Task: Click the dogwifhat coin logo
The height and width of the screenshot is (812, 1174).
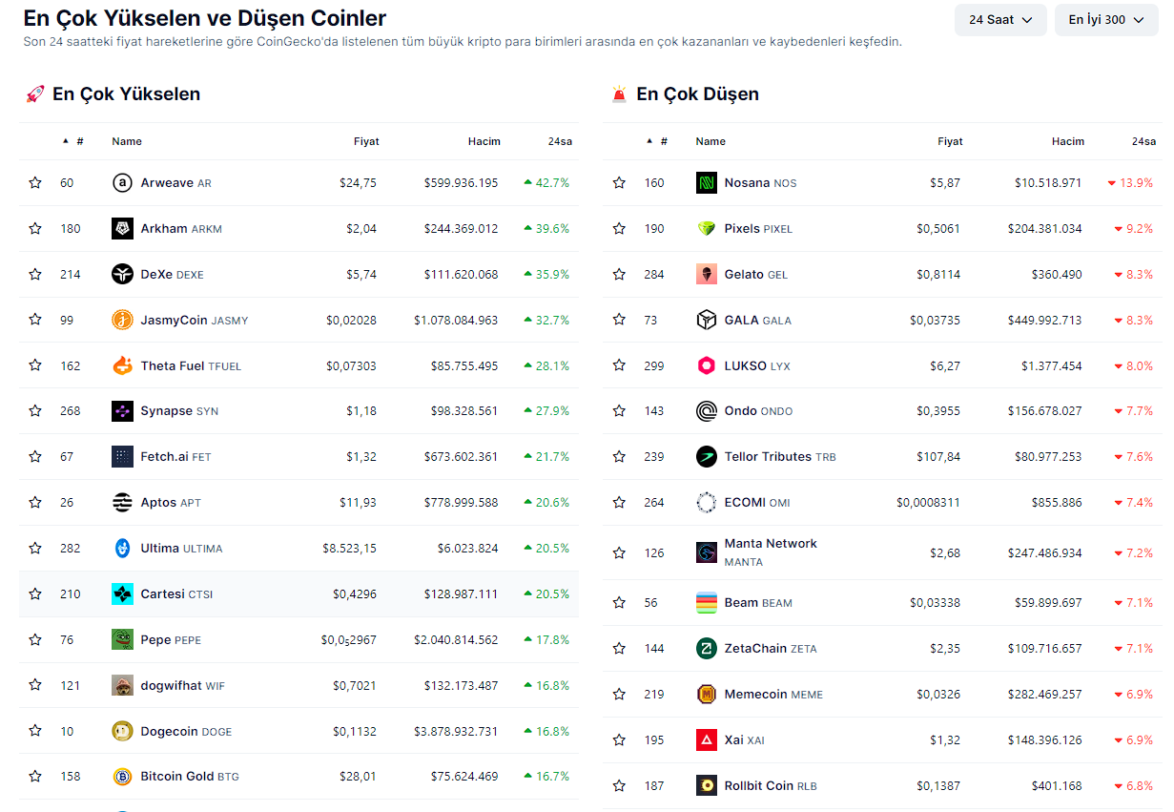Action: tap(122, 685)
